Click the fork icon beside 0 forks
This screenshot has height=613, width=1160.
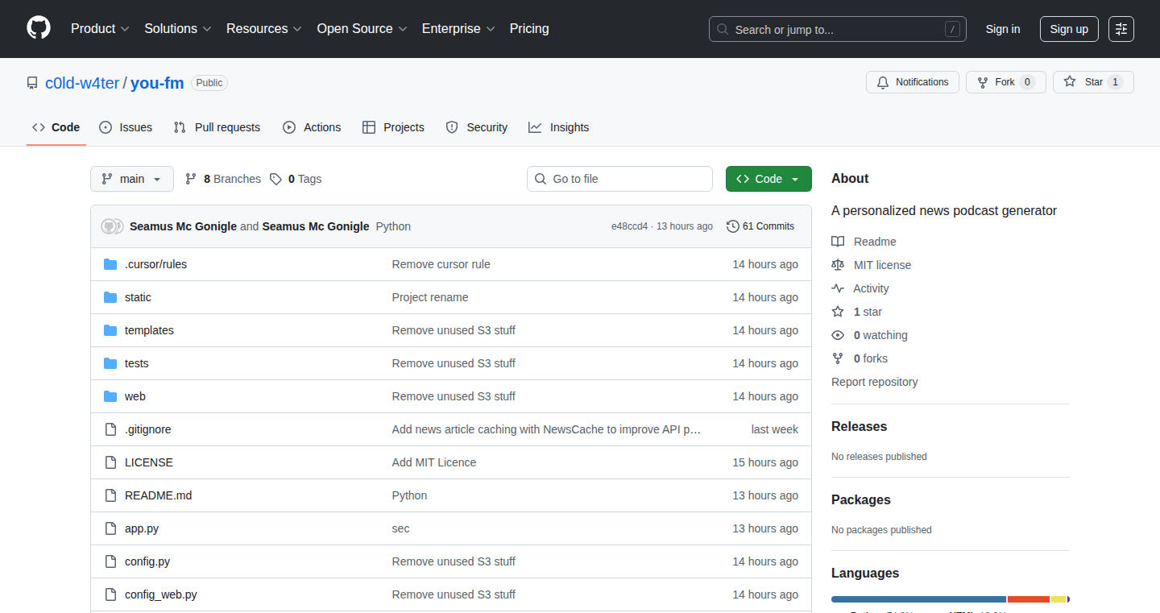coord(838,358)
